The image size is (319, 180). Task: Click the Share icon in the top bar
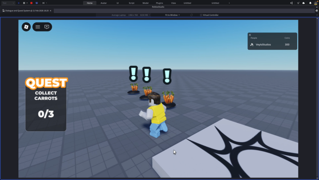(291, 3)
